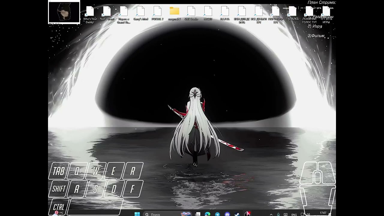Select the ВПН ДЛЯ ДС И РБ shortcut

(x=242, y=15)
